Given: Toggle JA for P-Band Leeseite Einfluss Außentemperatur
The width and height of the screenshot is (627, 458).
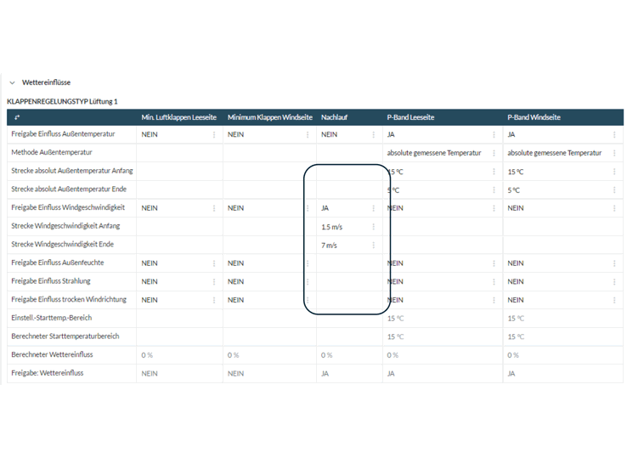Looking at the screenshot, I should click(x=391, y=134).
